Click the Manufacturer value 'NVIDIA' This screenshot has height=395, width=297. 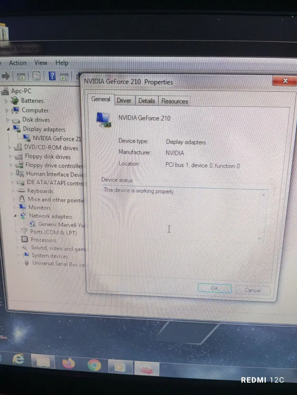tap(175, 153)
